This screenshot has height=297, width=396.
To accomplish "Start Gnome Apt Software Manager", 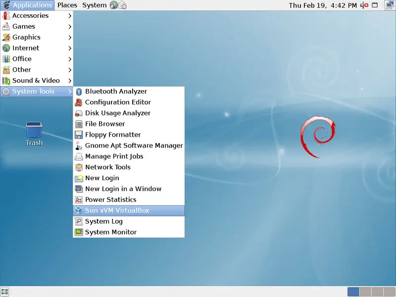I will tap(129, 146).
